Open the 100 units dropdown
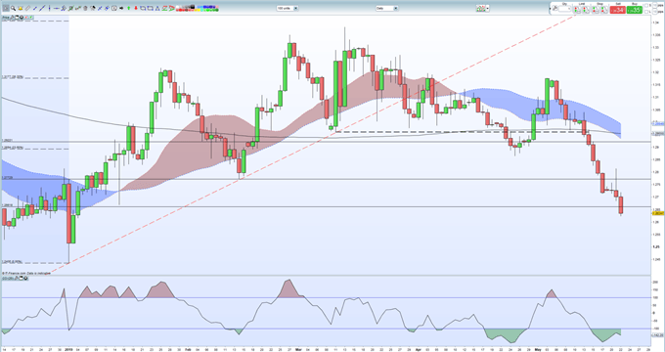This screenshot has width=665, height=352. tap(288, 8)
